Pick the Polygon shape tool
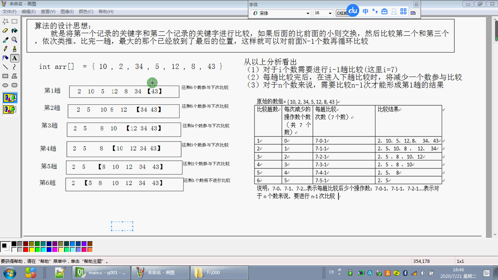 (14, 76)
